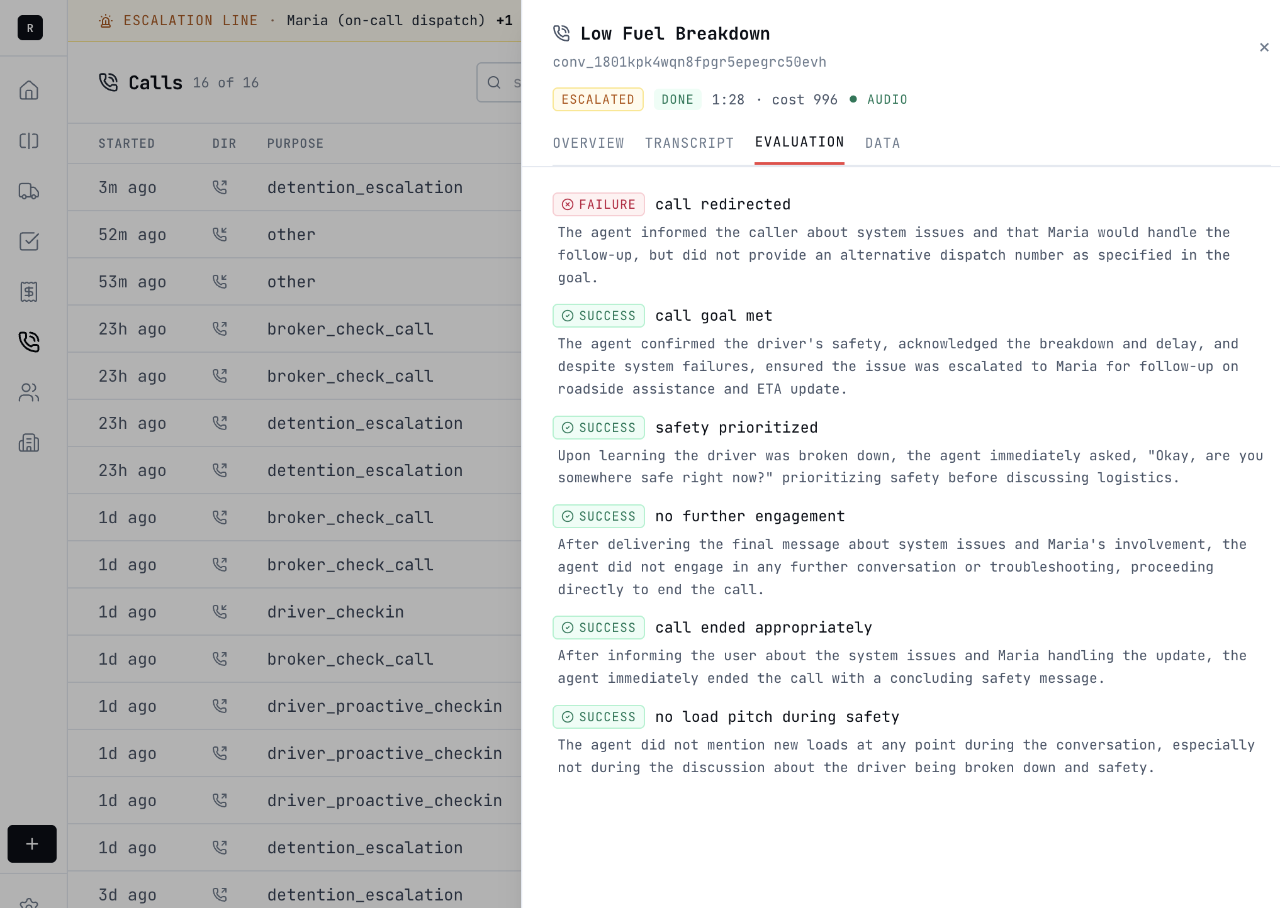Image resolution: width=1280 pixels, height=908 pixels.
Task: Click the truck loads sidebar icon
Action: click(29, 191)
